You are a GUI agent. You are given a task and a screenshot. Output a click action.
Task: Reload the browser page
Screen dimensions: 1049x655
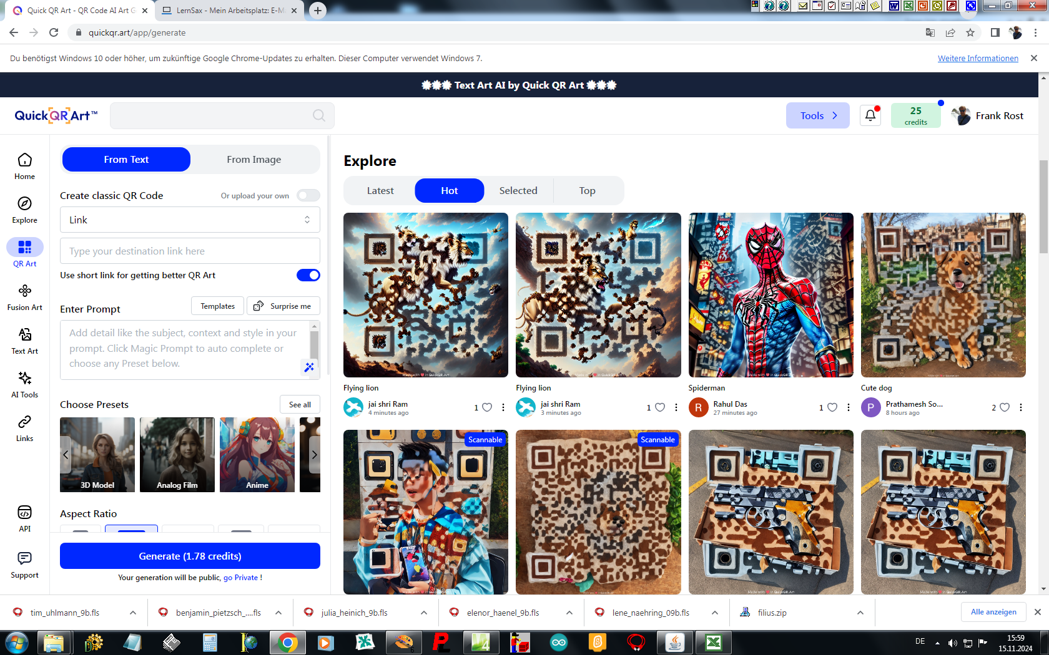point(54,32)
